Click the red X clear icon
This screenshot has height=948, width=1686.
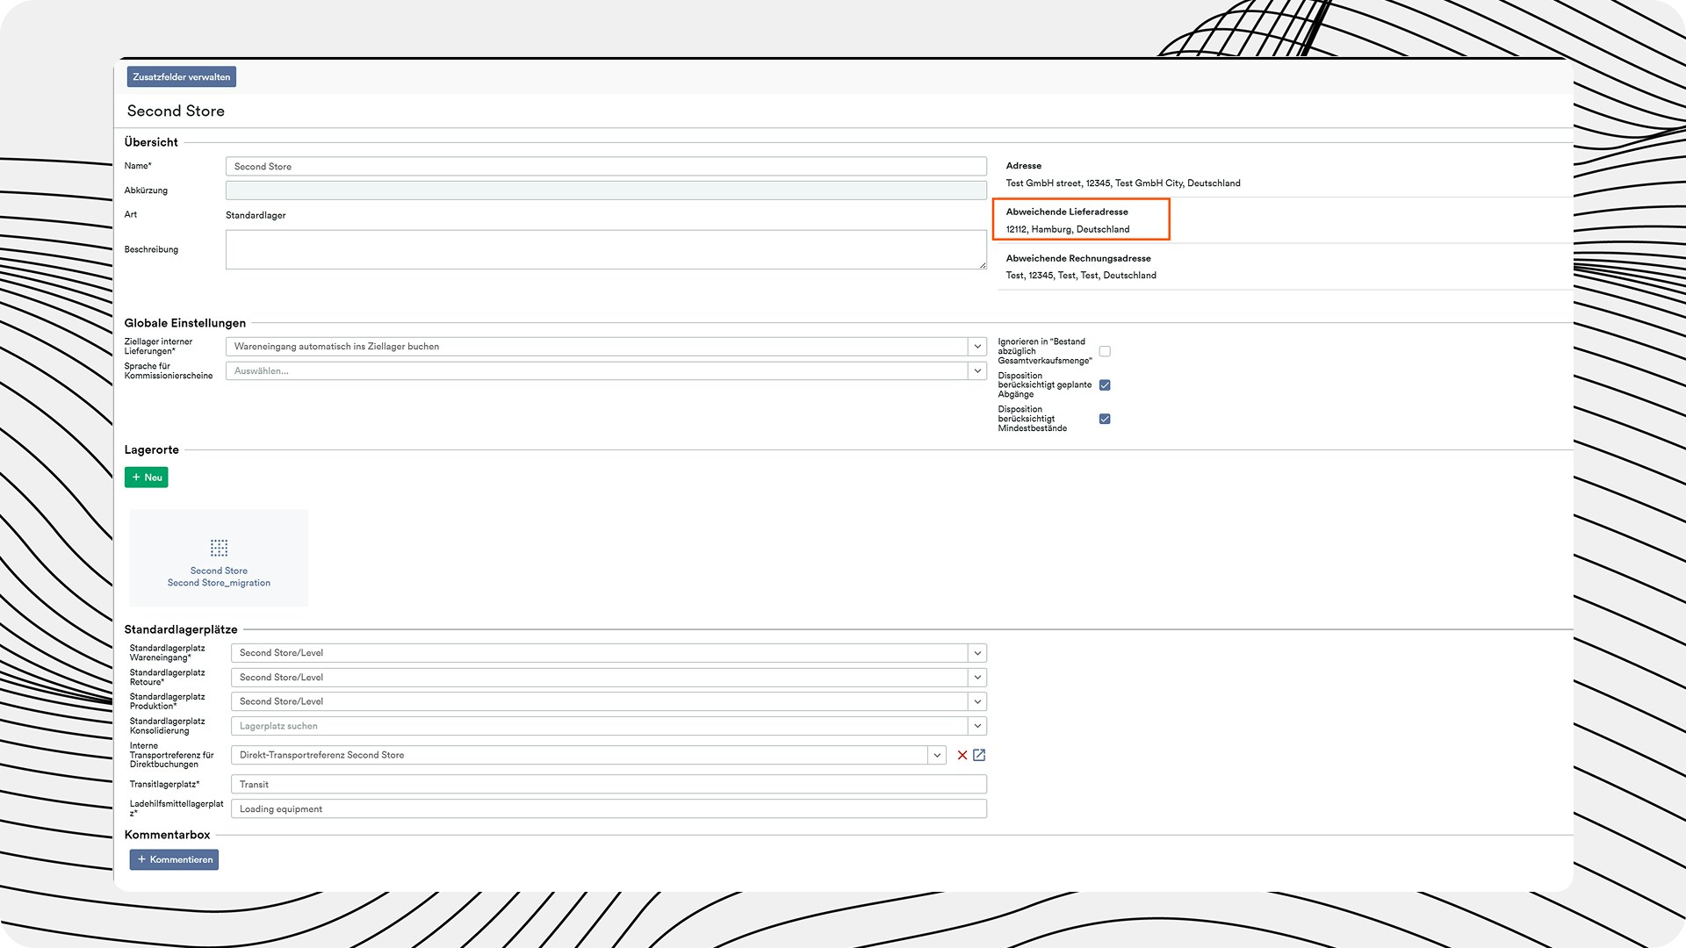pyautogui.click(x=962, y=755)
